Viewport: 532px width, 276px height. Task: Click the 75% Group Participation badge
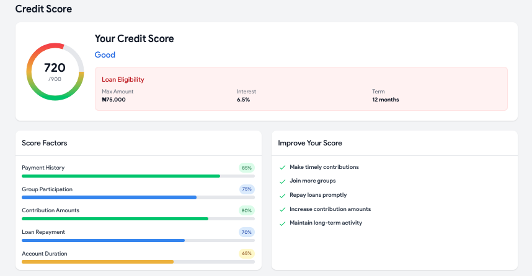tap(247, 189)
